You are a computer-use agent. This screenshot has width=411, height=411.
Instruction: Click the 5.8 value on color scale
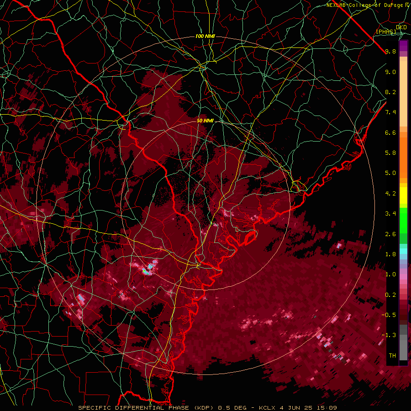tap(390, 153)
